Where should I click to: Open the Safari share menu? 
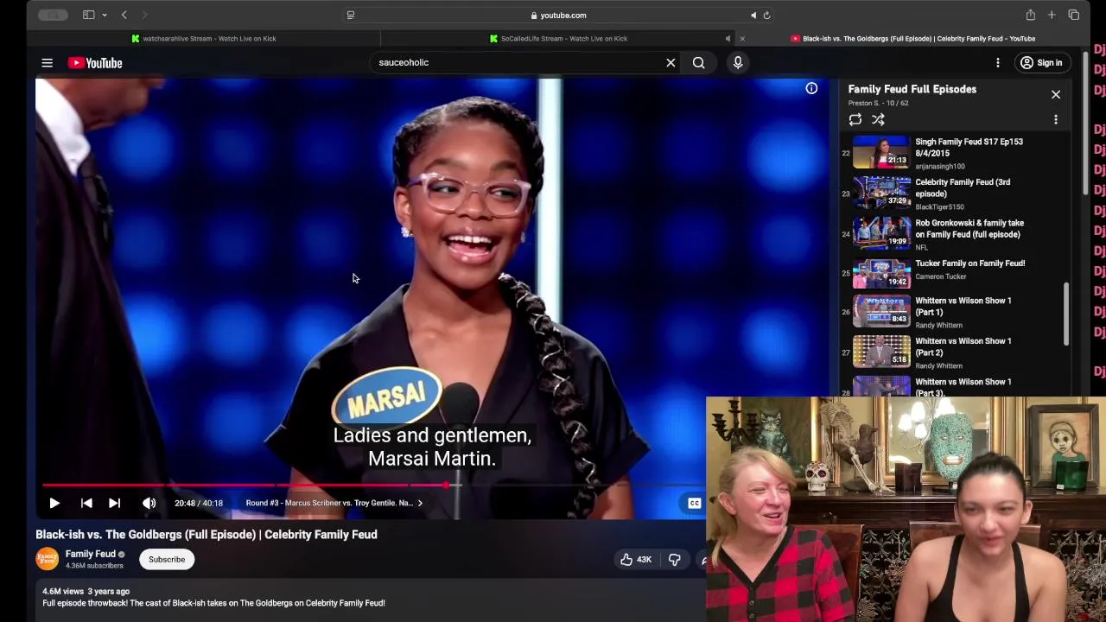coord(1031,15)
